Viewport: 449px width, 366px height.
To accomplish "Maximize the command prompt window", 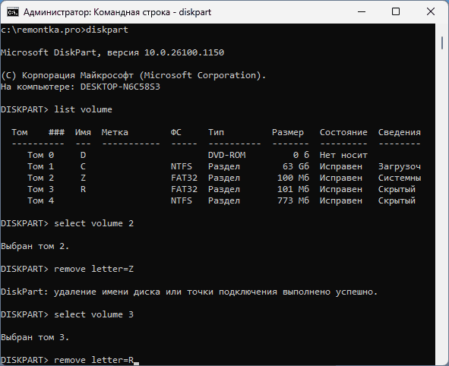I will point(396,11).
